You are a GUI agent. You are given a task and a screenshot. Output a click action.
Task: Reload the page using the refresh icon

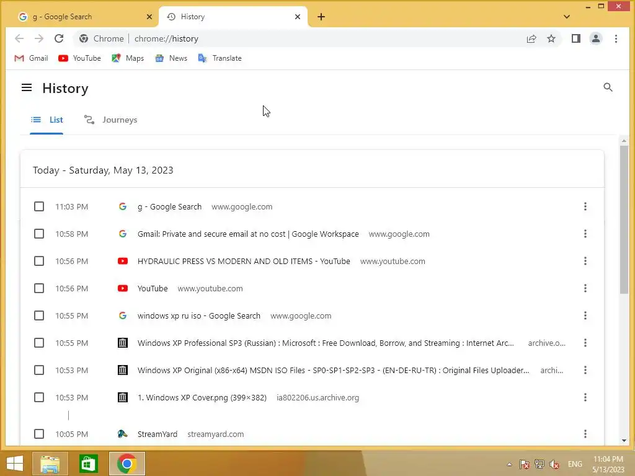[59, 38]
